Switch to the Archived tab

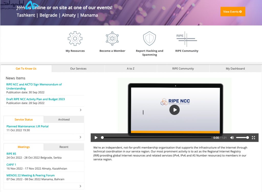pos(64,119)
